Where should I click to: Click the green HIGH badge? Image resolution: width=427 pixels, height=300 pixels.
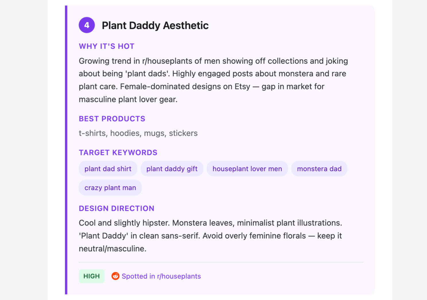coord(92,276)
